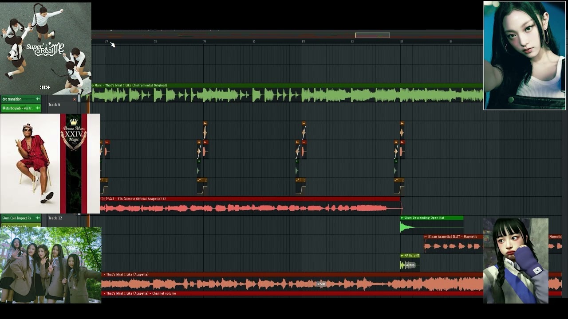The height and width of the screenshot is (319, 568).
Task: Select the dro transition picker item
Action: 21,99
